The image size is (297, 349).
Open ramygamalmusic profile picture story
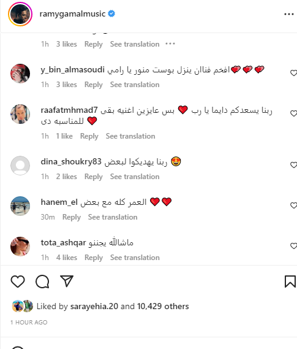[20, 14]
